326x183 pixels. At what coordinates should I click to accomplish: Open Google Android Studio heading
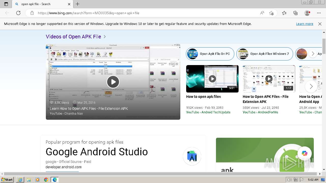pos(97,152)
